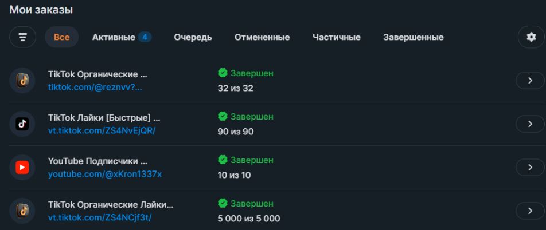The width and height of the screenshot is (546, 230).
Task: Open orders settings gear icon
Action: pyautogui.click(x=531, y=37)
